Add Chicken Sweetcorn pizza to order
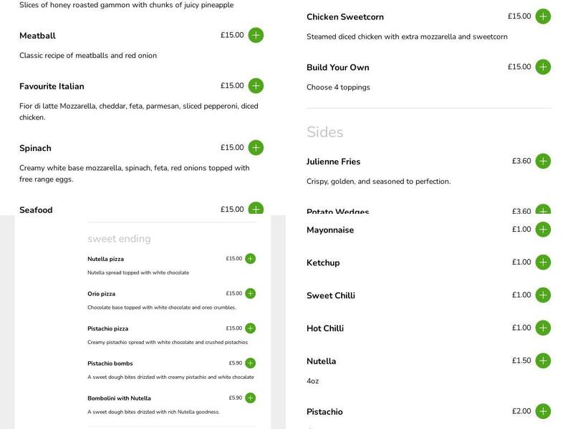 (x=543, y=16)
